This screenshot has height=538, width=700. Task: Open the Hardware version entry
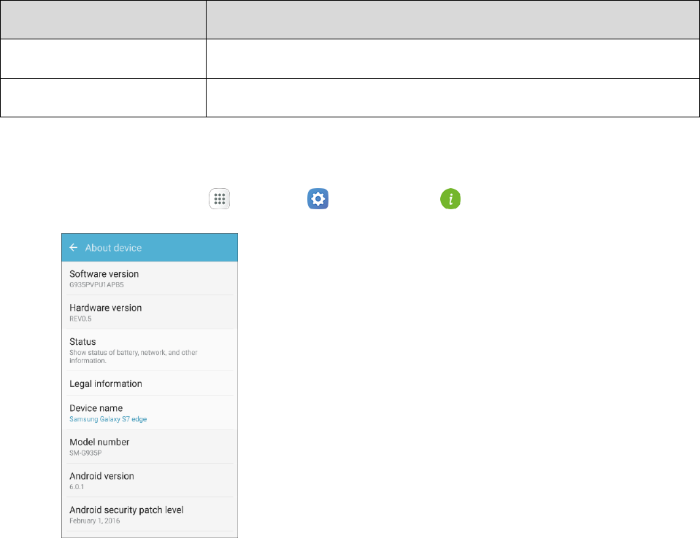point(150,312)
